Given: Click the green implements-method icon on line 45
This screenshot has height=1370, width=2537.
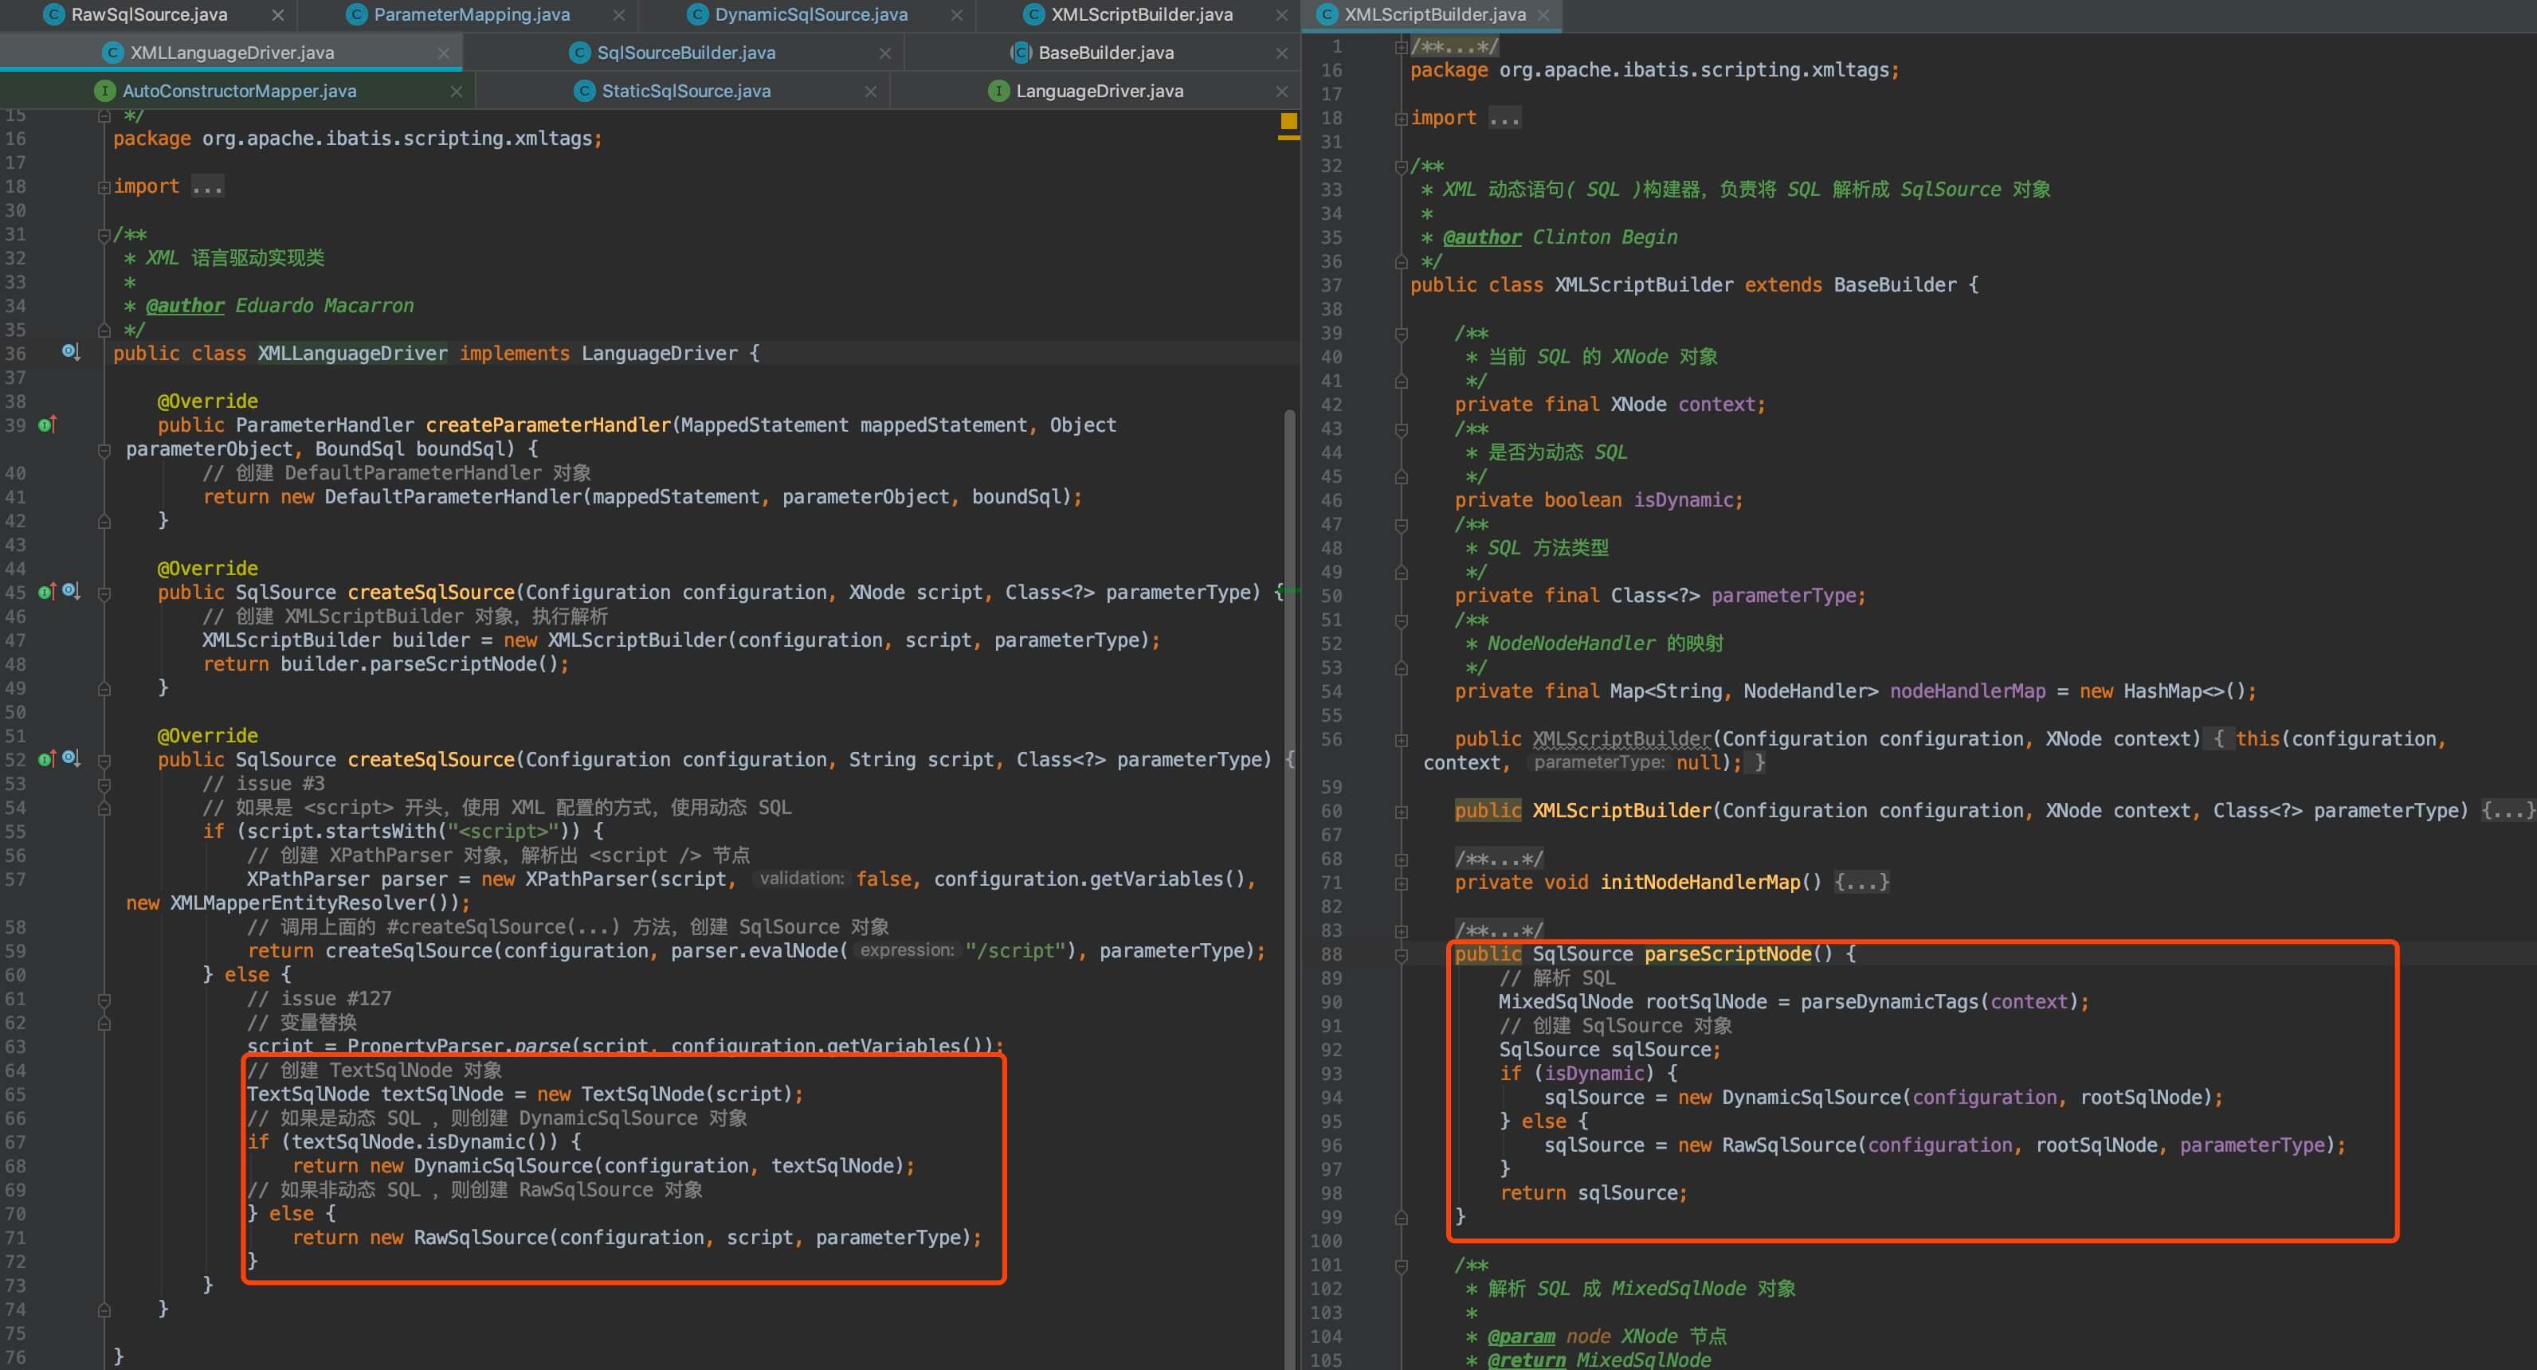Looking at the screenshot, I should point(46,592).
